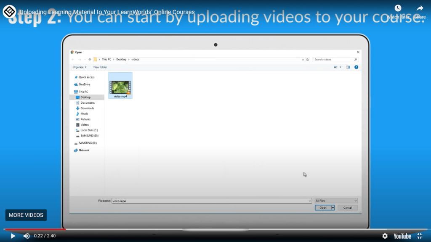Open the video title link
431x242 pixels.
pos(107,12)
